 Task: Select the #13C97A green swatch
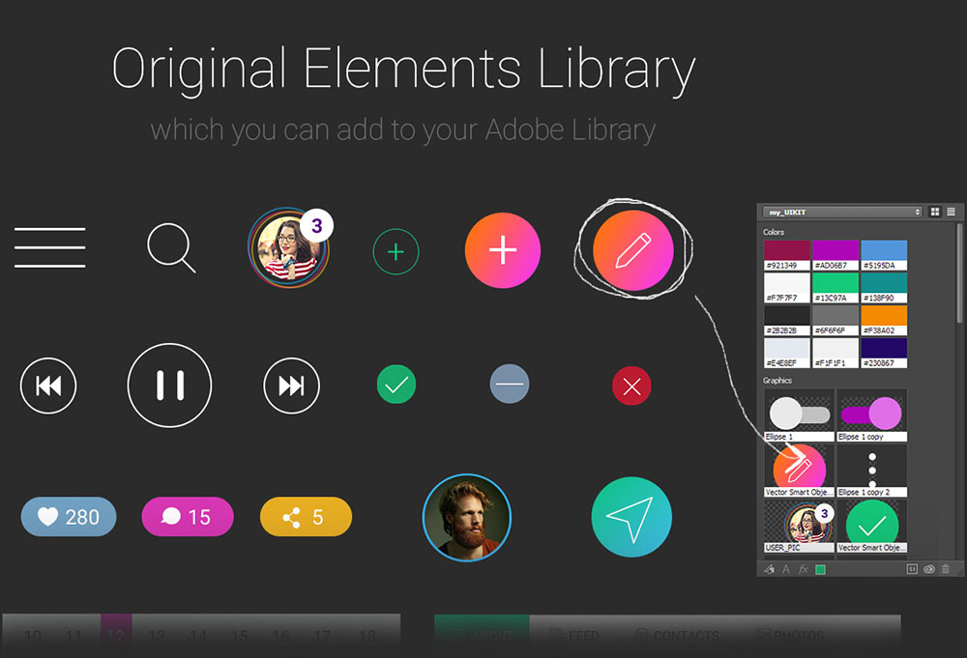pyautogui.click(x=835, y=288)
